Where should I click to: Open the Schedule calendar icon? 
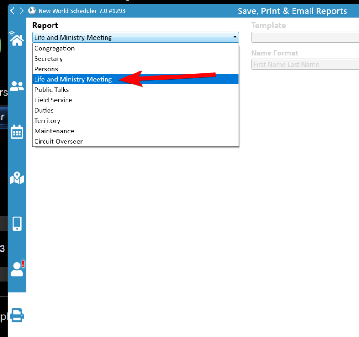point(17,132)
